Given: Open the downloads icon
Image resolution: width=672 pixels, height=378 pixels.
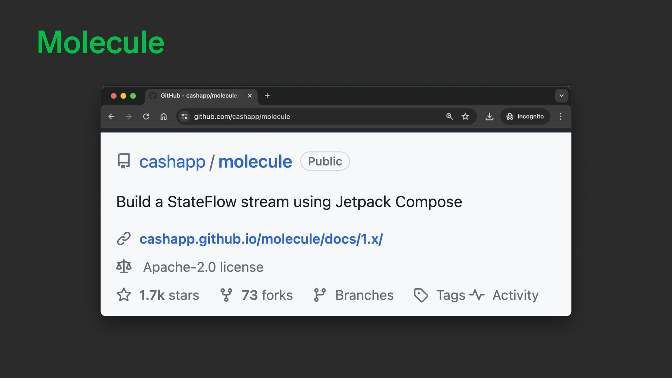Looking at the screenshot, I should tap(489, 117).
